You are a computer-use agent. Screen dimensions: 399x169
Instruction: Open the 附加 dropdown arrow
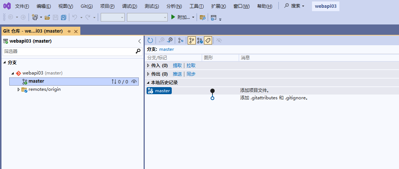pyautogui.click(x=193, y=17)
